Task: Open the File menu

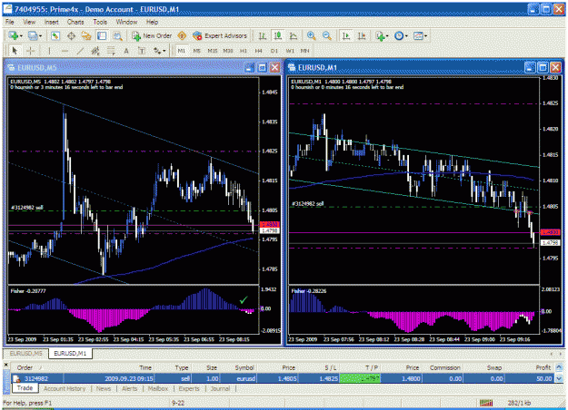Action: [x=10, y=22]
